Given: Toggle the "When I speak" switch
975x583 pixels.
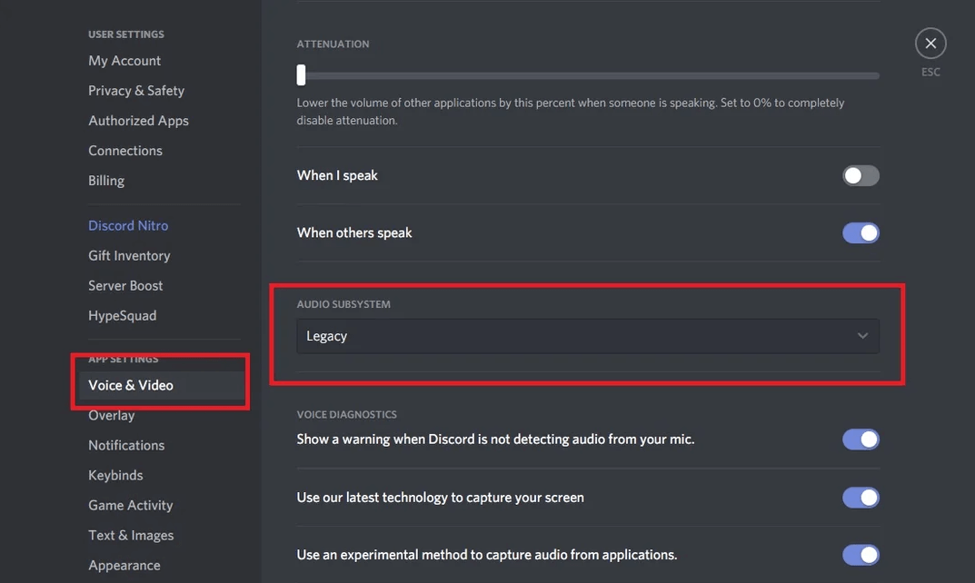Looking at the screenshot, I should point(861,175).
